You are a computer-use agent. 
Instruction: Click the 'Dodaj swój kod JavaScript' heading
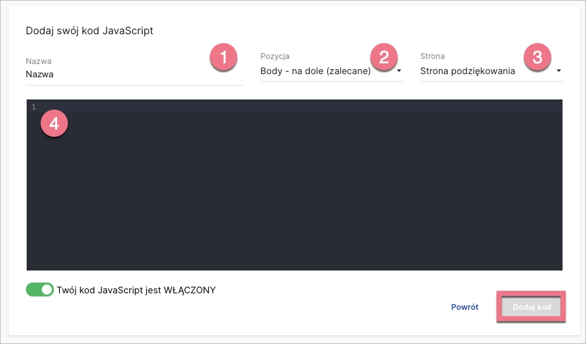pyautogui.click(x=89, y=30)
